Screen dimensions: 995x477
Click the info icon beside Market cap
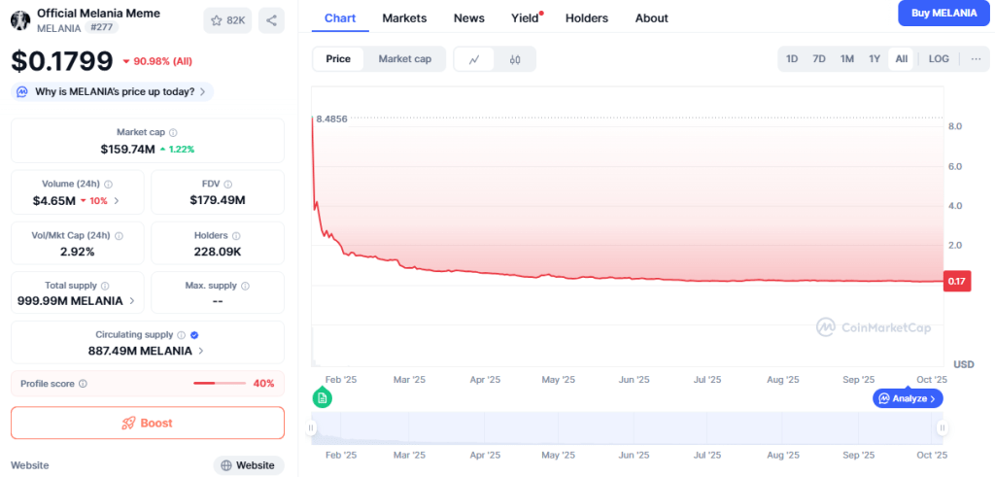(x=173, y=132)
